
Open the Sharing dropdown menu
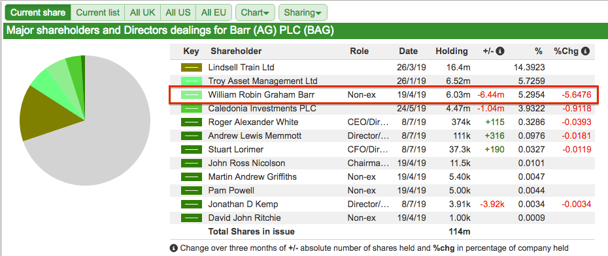pyautogui.click(x=303, y=12)
